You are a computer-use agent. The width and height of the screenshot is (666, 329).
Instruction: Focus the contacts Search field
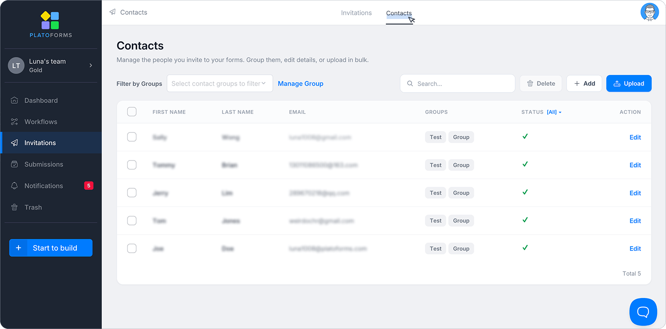457,84
